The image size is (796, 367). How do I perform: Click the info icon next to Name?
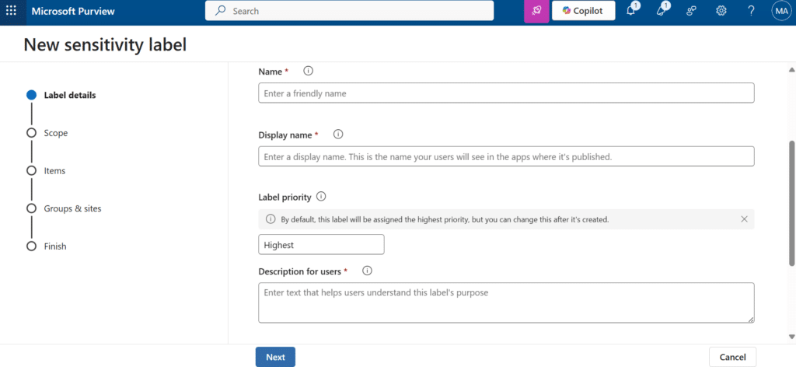point(308,71)
